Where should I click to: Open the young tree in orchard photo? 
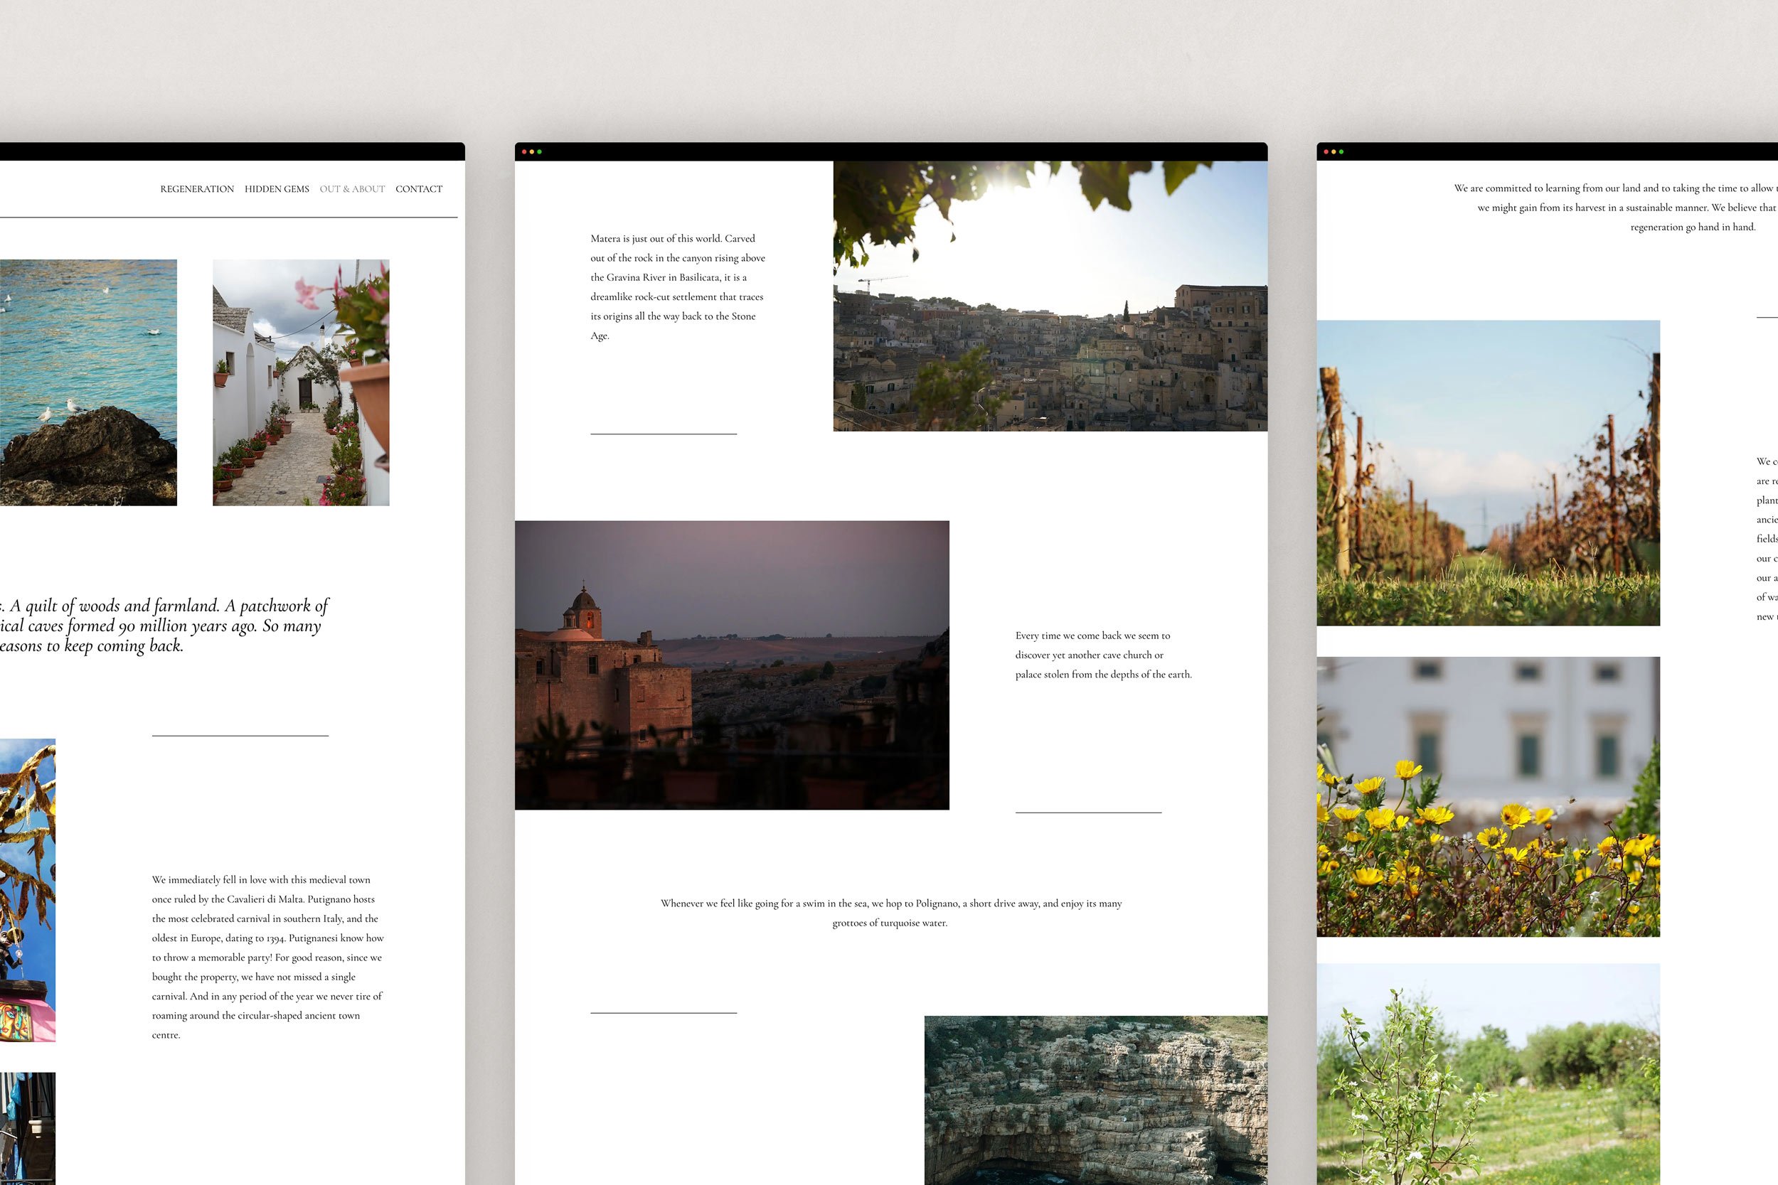[x=1488, y=1073]
